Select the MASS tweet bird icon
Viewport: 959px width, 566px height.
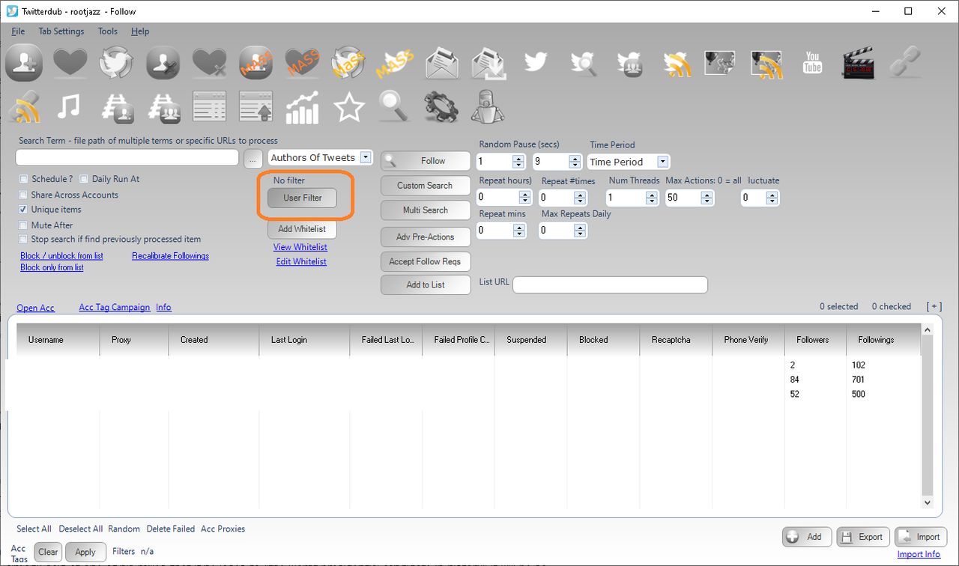[x=396, y=63]
